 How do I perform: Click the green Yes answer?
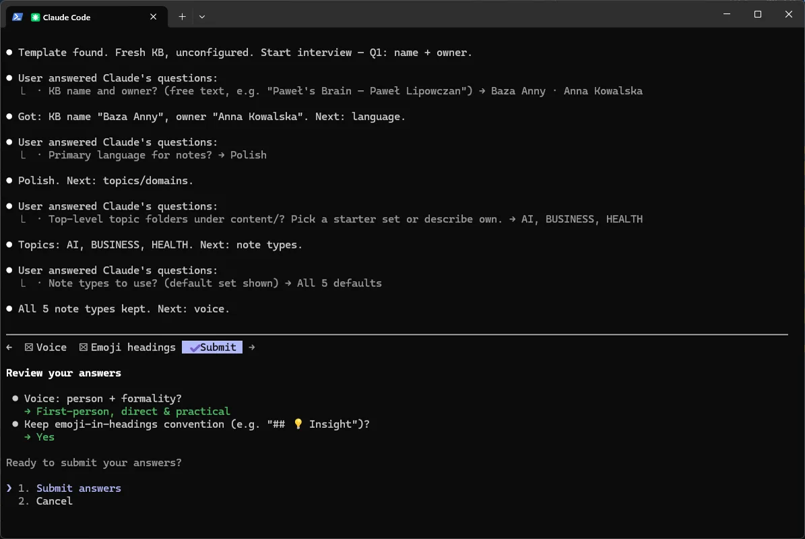click(x=45, y=437)
